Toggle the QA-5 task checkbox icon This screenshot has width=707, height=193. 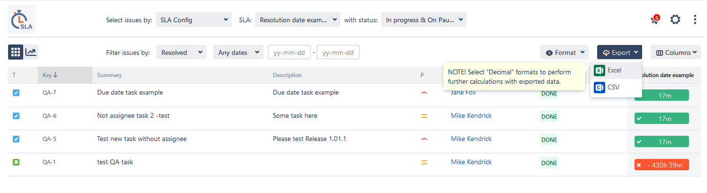(x=16, y=139)
